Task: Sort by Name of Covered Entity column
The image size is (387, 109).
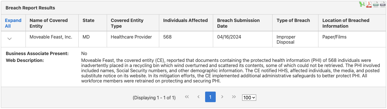Action: tap(48, 23)
